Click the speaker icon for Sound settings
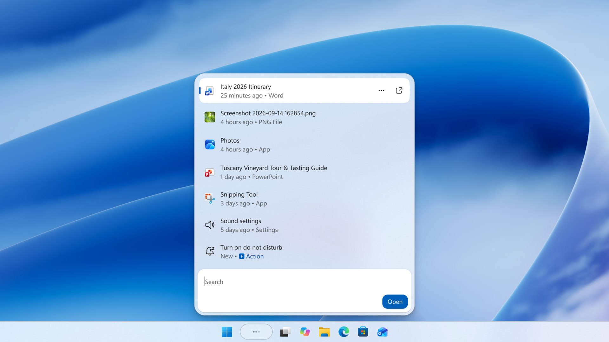The height and width of the screenshot is (342, 609). tap(210, 225)
